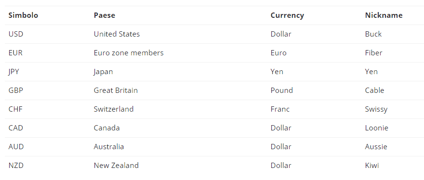Select the USD symbol cell
The width and height of the screenshot is (424, 180).
[x=16, y=34]
